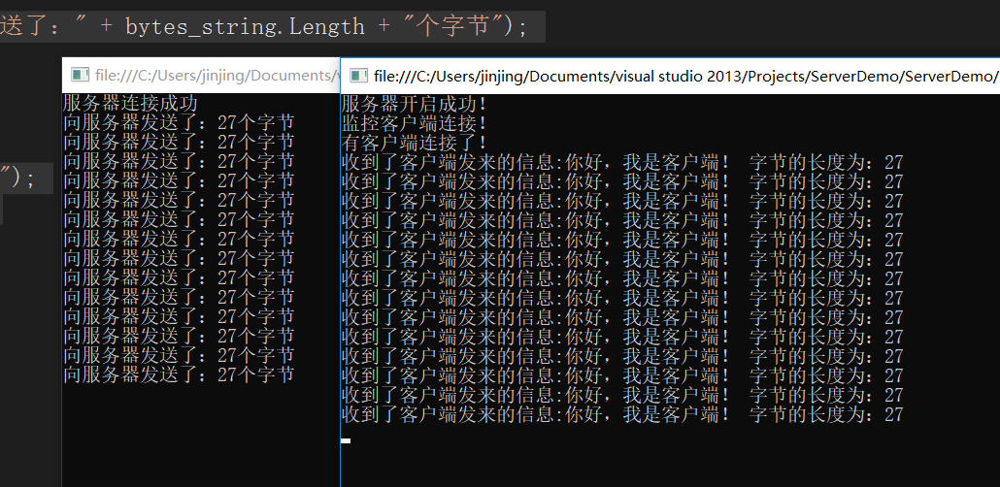The height and width of the screenshot is (487, 1000).
Task: Select the ServerDemo console title bar path text
Action: click(686, 76)
